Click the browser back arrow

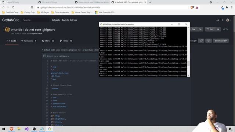pos(3,7)
